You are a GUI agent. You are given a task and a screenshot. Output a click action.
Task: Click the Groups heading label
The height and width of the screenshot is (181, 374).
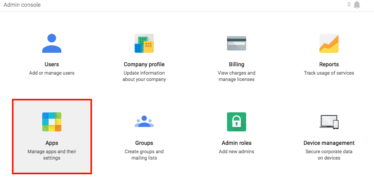(x=144, y=143)
